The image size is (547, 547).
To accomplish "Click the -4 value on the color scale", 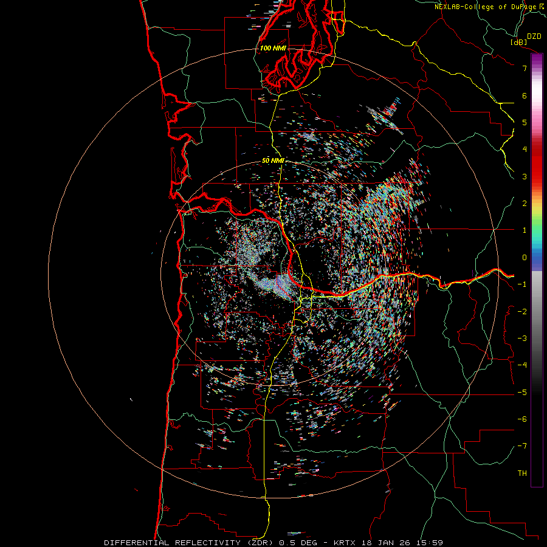I will pos(522,365).
